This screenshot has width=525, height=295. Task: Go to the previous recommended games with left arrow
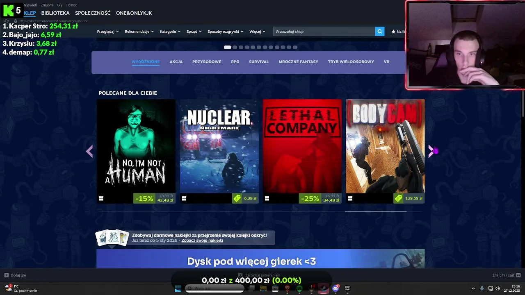coord(89,151)
